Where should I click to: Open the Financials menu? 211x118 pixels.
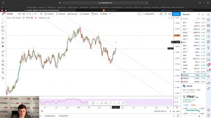pos(73,14)
